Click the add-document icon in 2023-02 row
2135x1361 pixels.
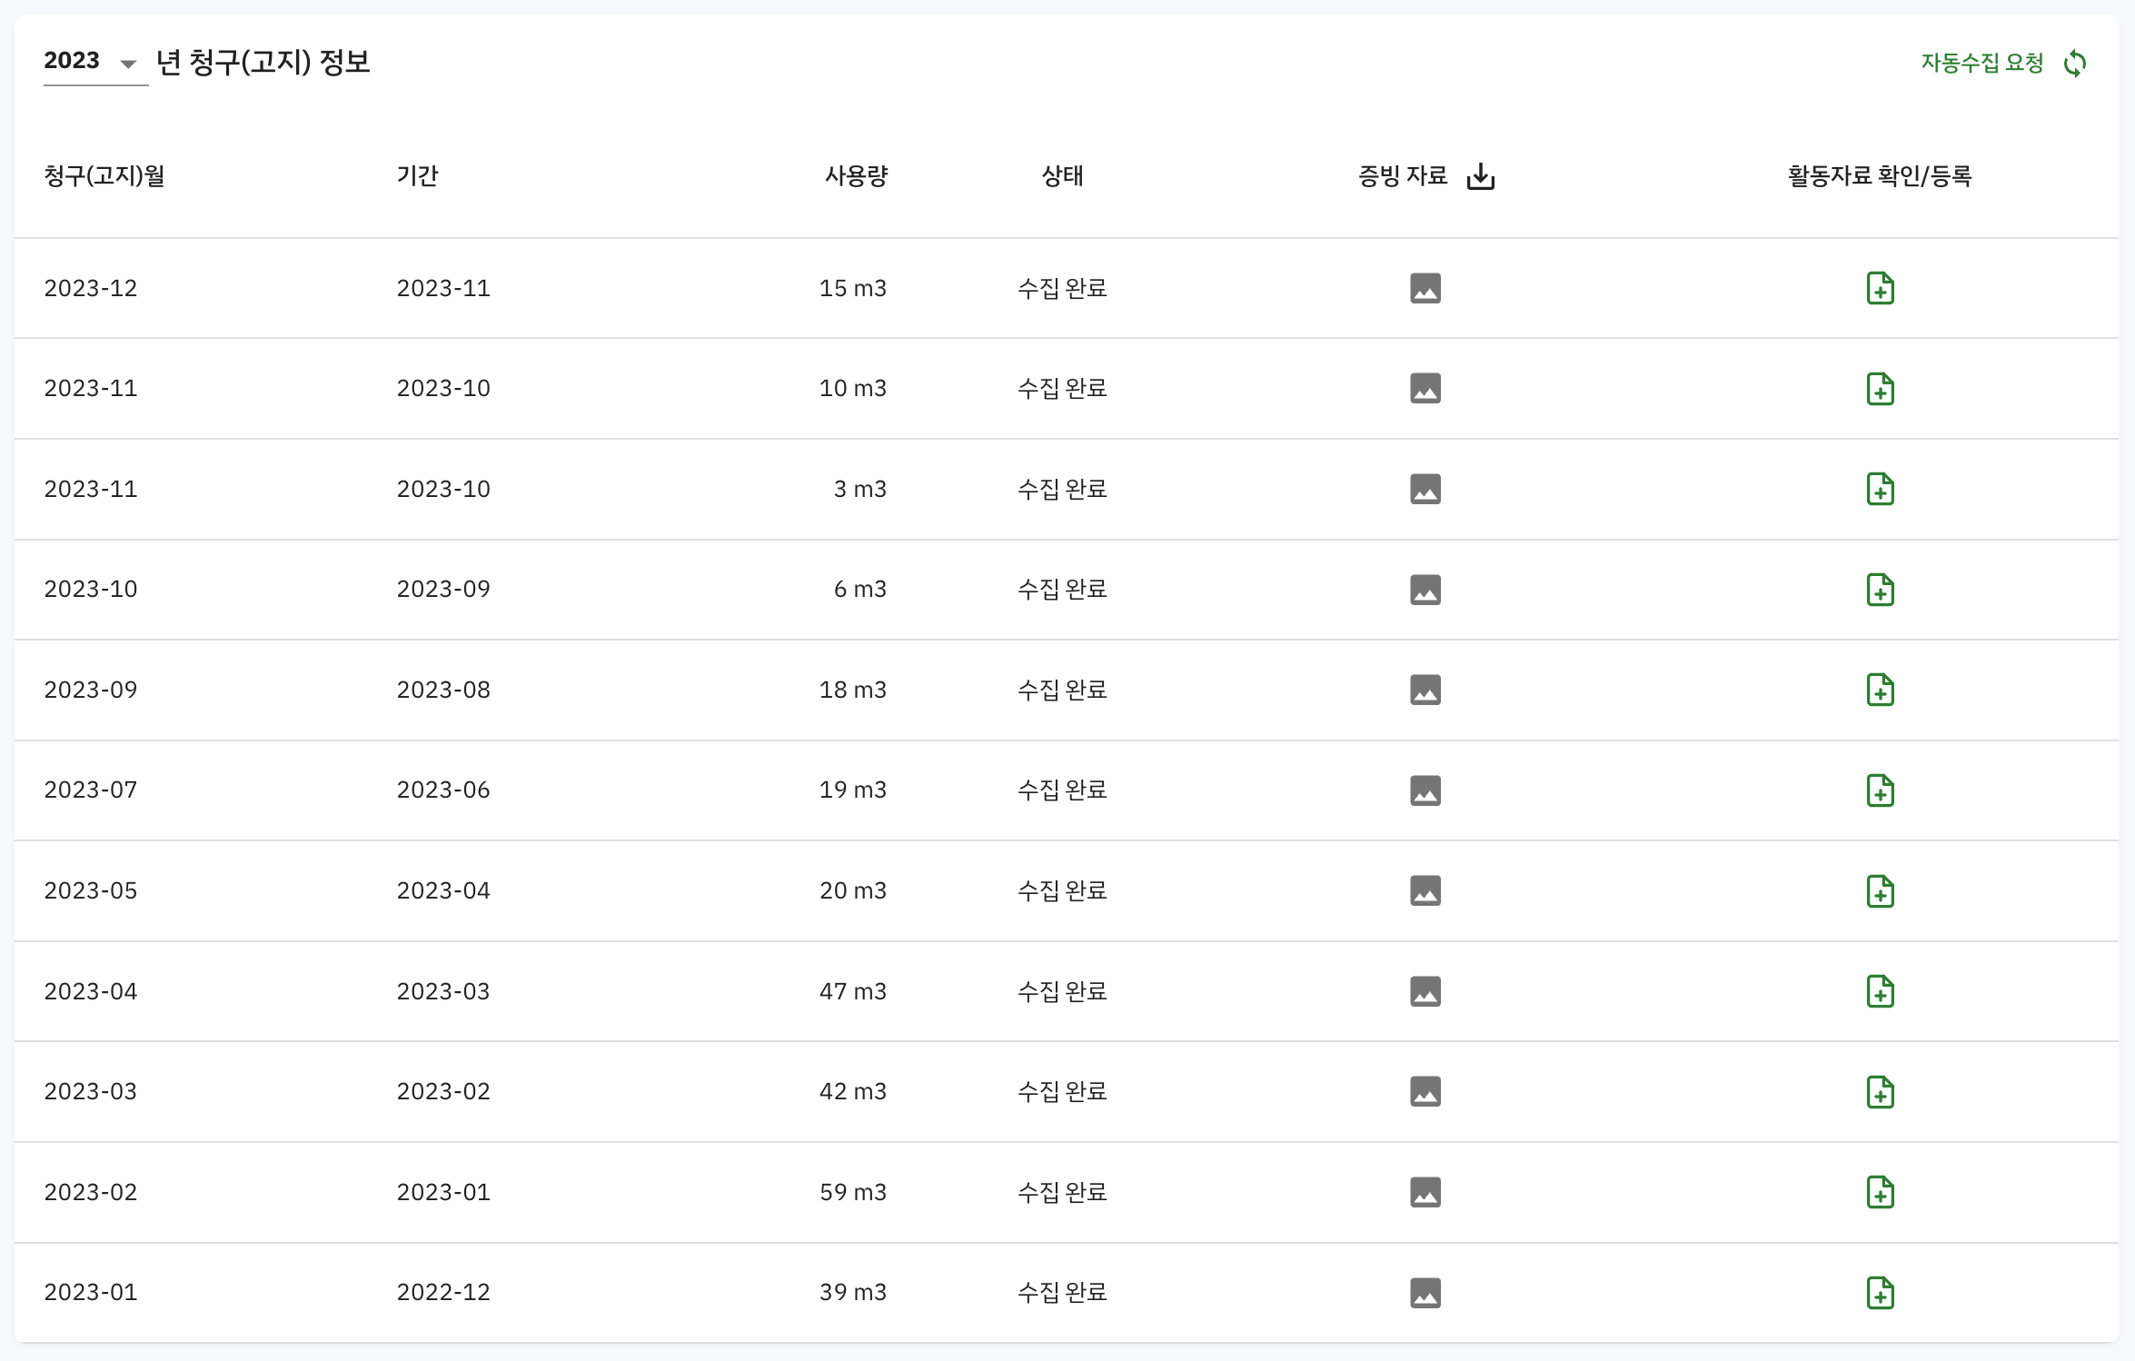1880,1192
